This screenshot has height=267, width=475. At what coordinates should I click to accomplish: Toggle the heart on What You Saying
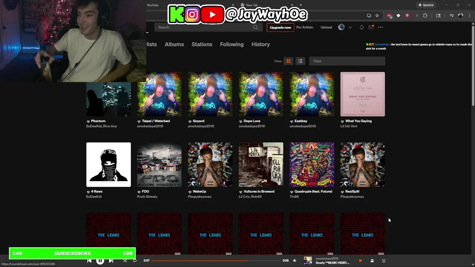click(343, 121)
